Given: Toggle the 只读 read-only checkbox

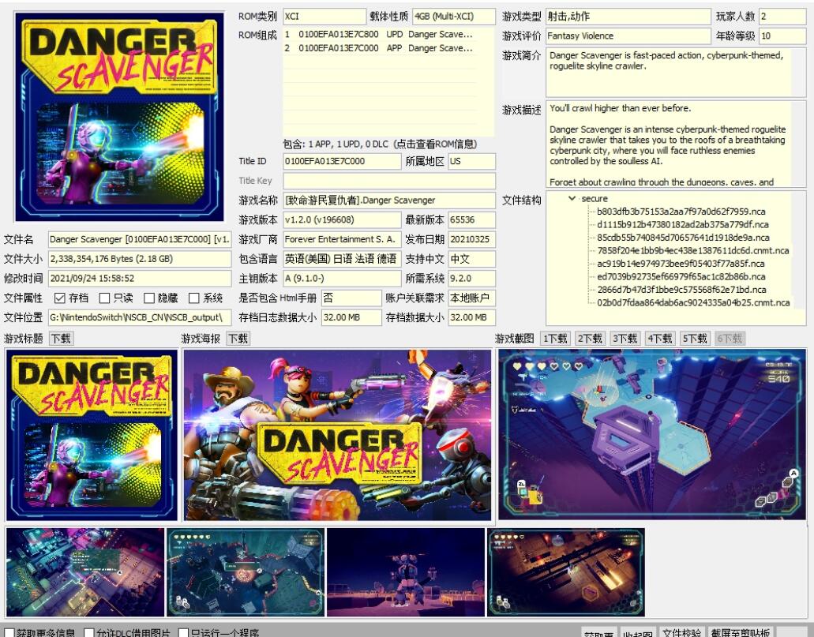Looking at the screenshot, I should click(104, 298).
